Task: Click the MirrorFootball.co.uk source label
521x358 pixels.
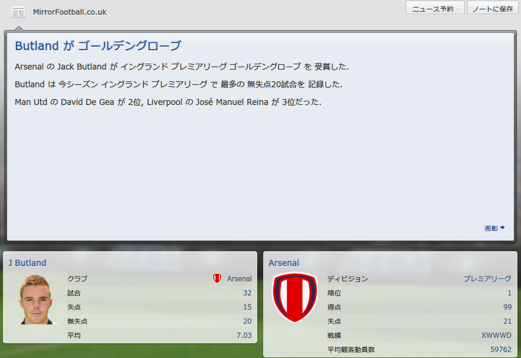Action: click(70, 12)
